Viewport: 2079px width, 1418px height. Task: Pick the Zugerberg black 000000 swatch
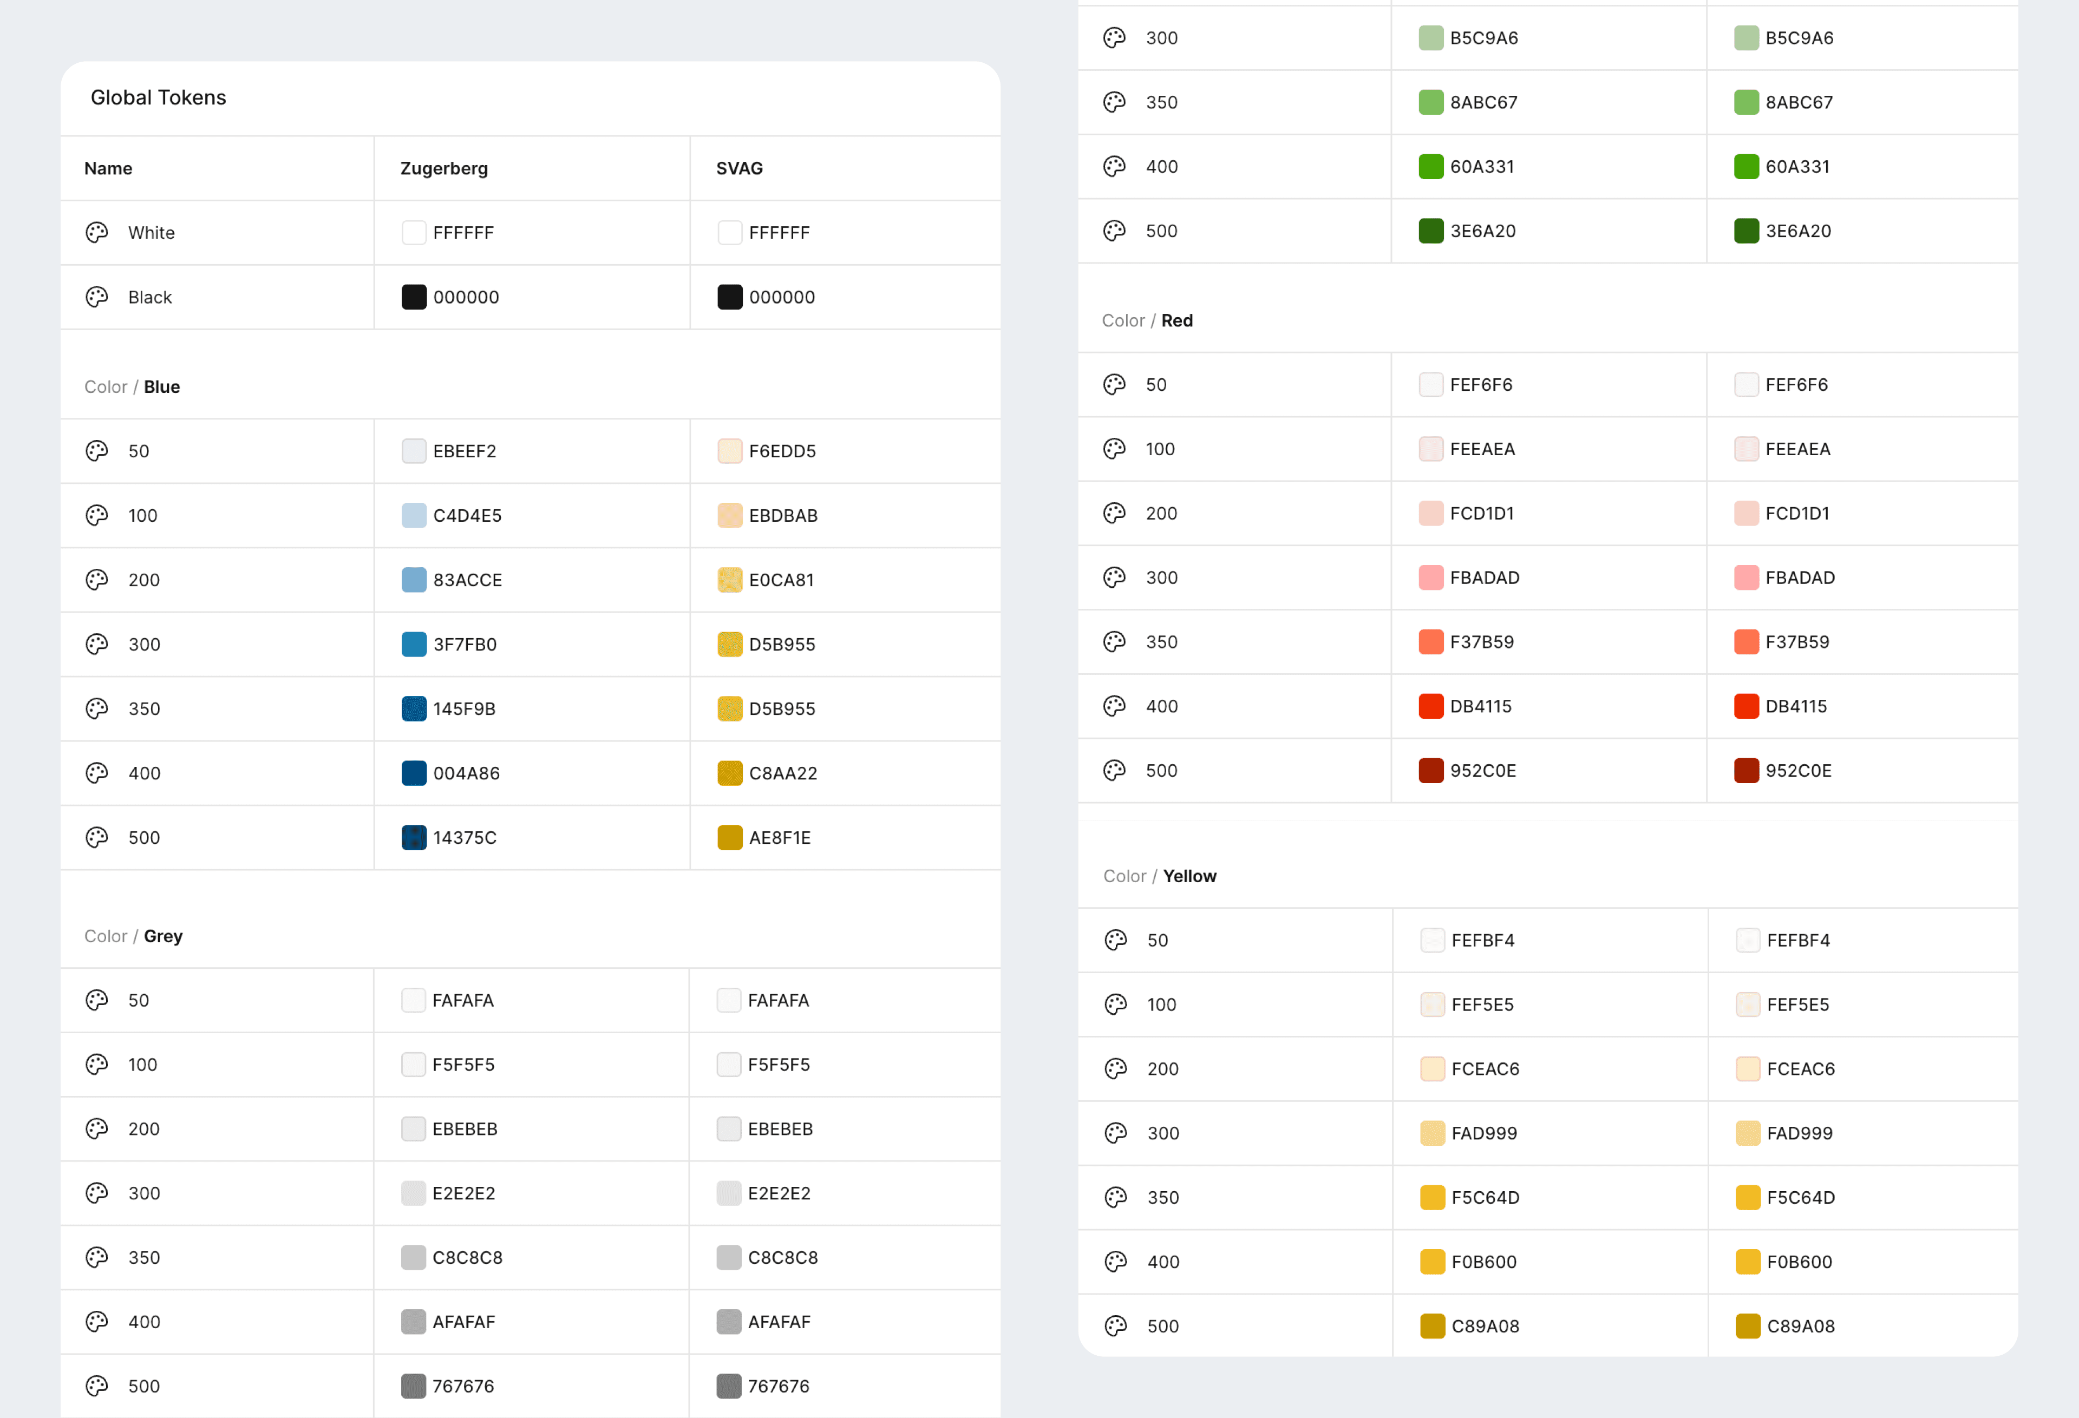click(x=413, y=297)
